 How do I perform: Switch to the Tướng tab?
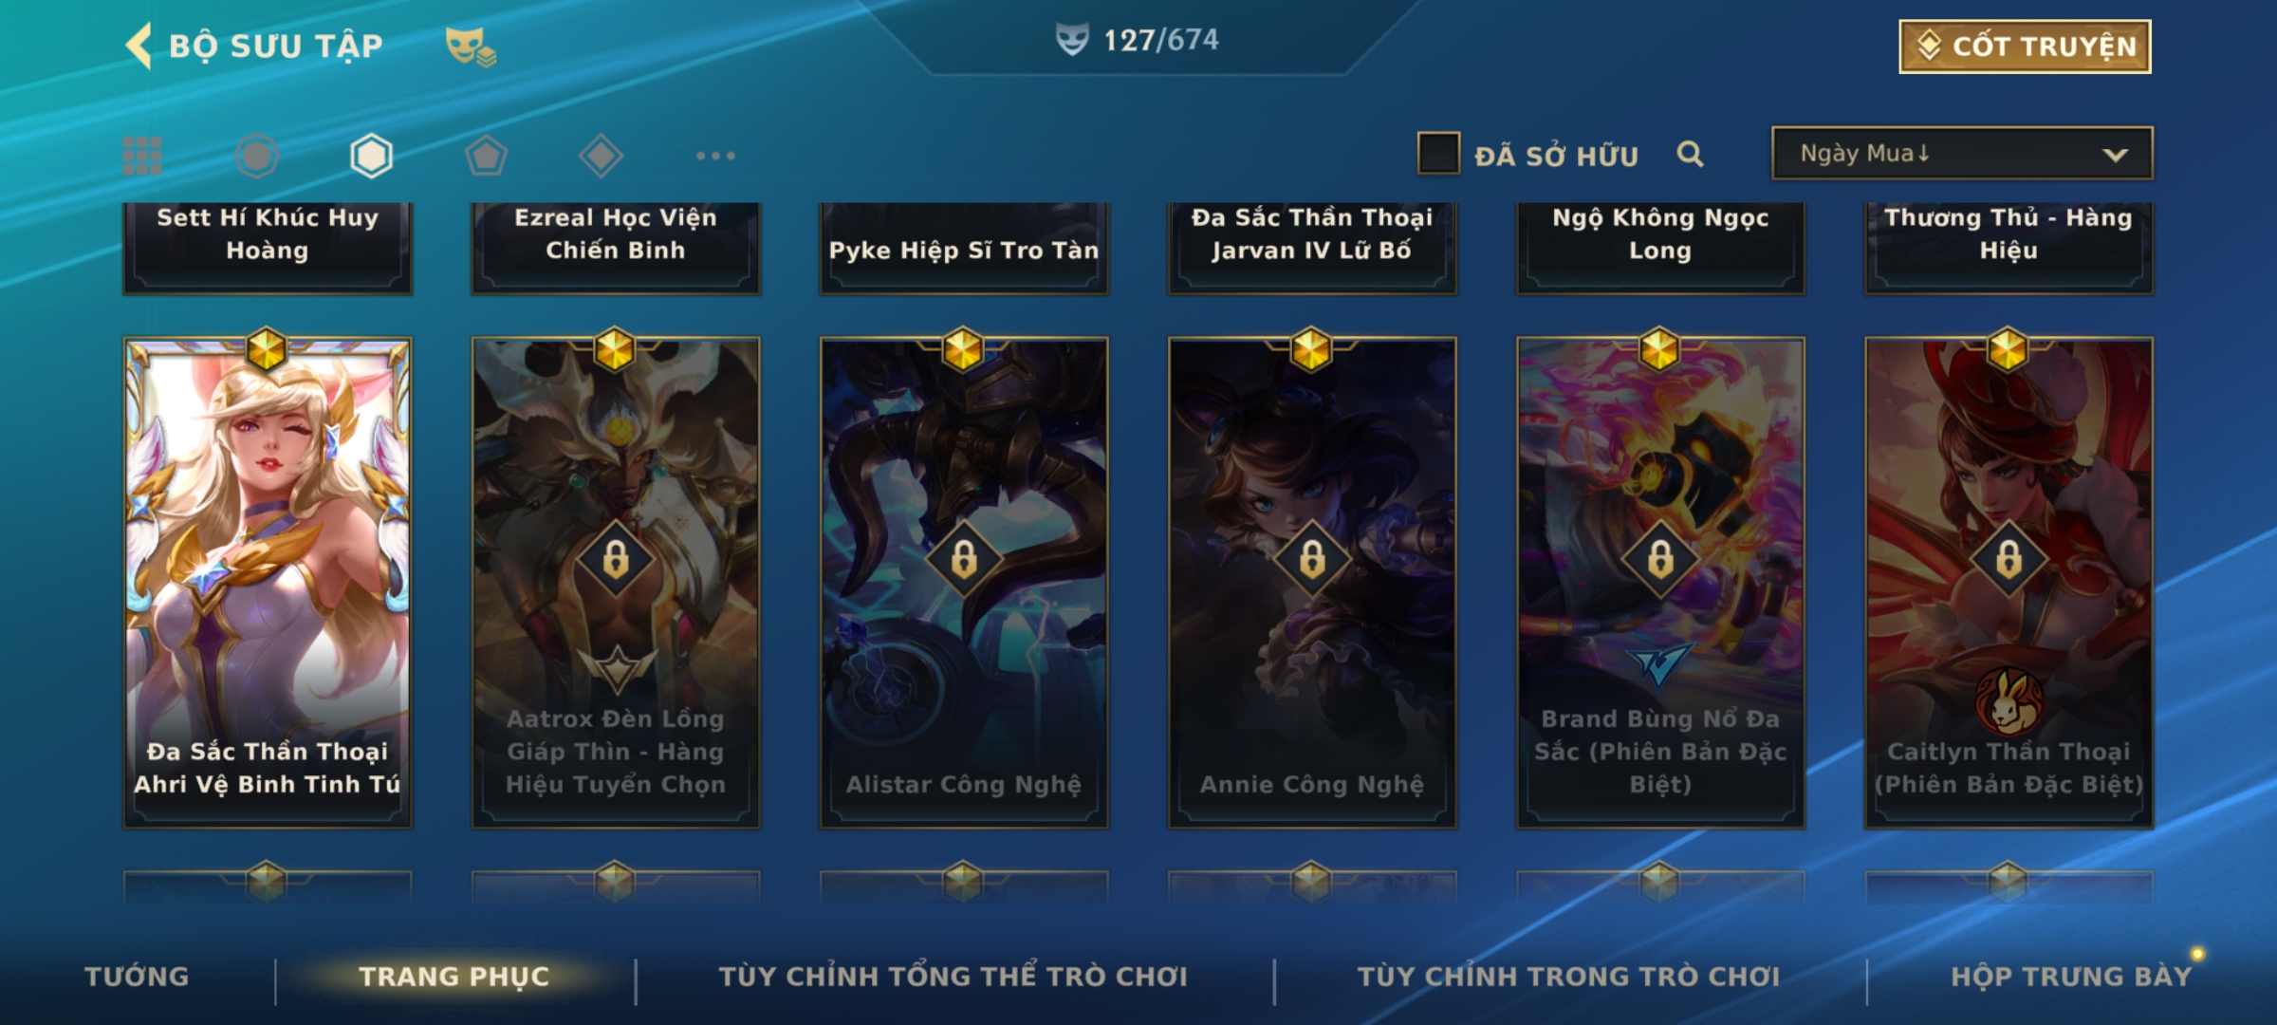137,977
